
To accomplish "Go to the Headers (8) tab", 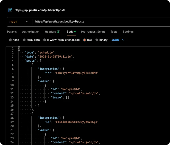I will [x=52, y=32].
